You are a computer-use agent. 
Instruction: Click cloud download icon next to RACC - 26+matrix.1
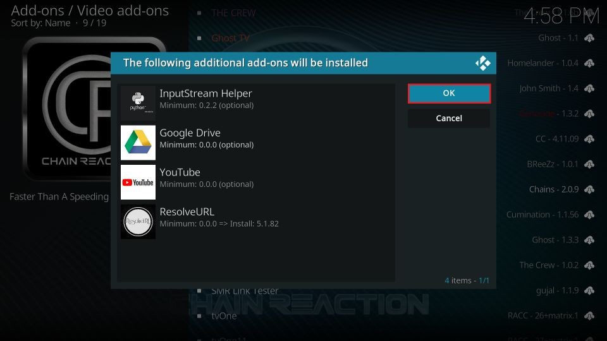(589, 316)
